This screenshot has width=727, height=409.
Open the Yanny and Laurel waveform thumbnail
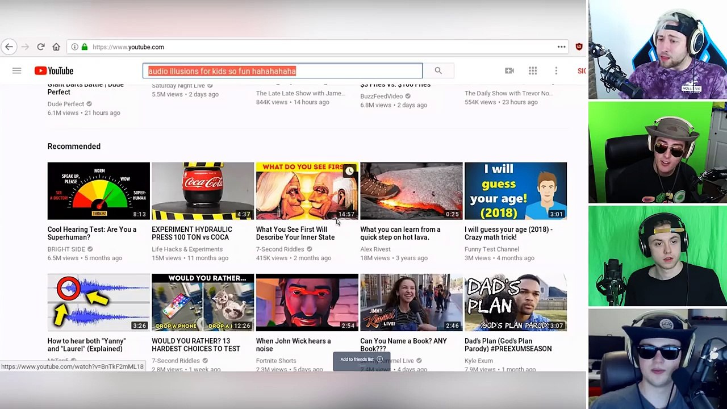coord(99,302)
